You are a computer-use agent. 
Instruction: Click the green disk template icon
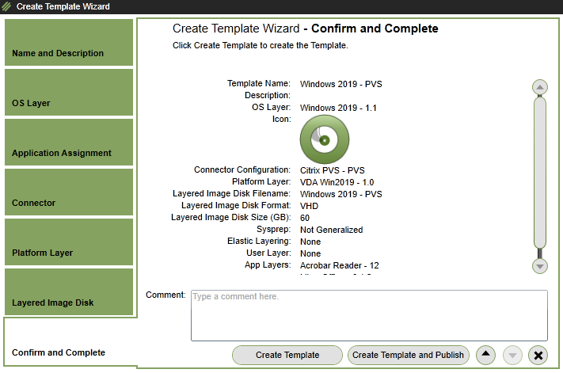pyautogui.click(x=319, y=139)
